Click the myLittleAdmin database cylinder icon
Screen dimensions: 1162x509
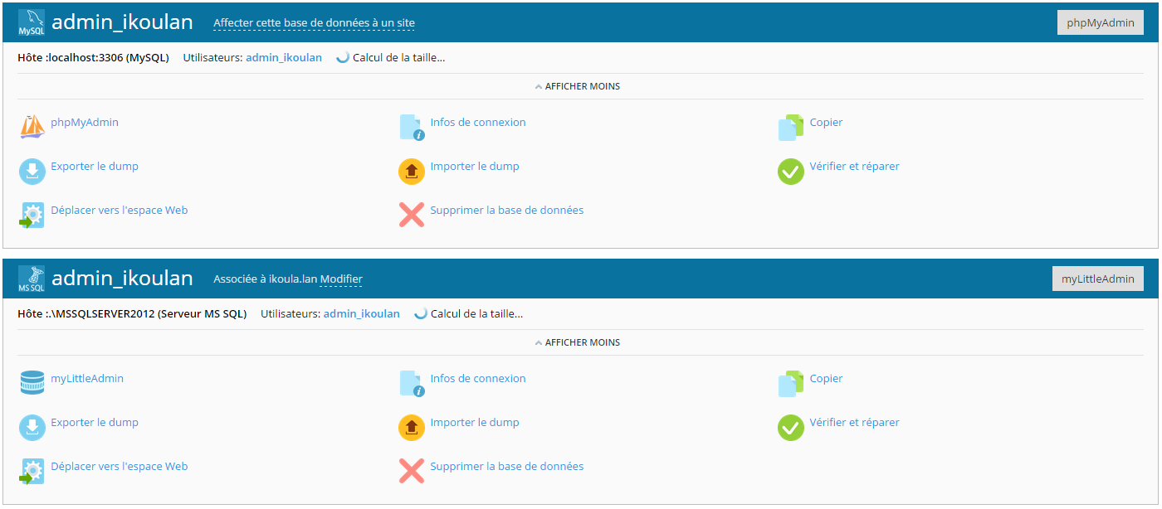(x=32, y=383)
